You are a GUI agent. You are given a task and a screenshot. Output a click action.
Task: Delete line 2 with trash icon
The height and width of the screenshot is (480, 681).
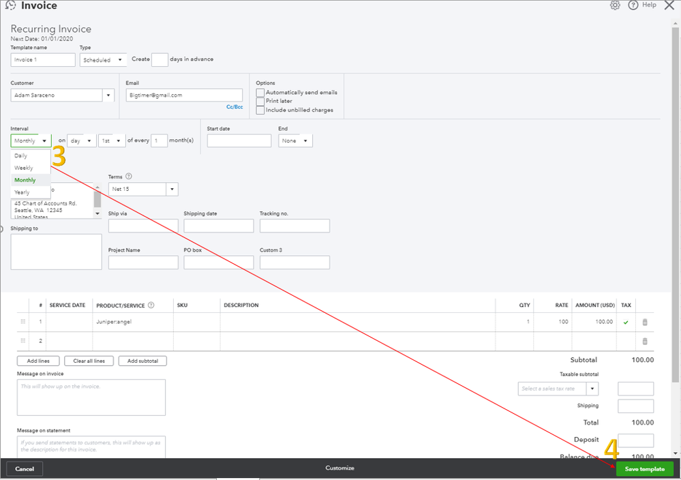[645, 341]
